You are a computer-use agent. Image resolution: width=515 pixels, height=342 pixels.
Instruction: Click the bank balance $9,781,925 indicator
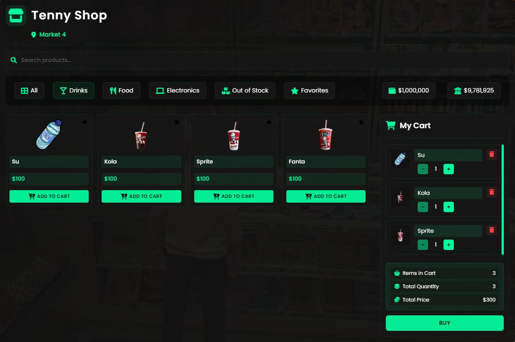pos(474,91)
